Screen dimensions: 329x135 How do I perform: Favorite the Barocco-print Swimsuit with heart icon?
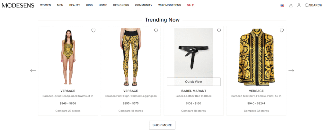tap(93, 31)
